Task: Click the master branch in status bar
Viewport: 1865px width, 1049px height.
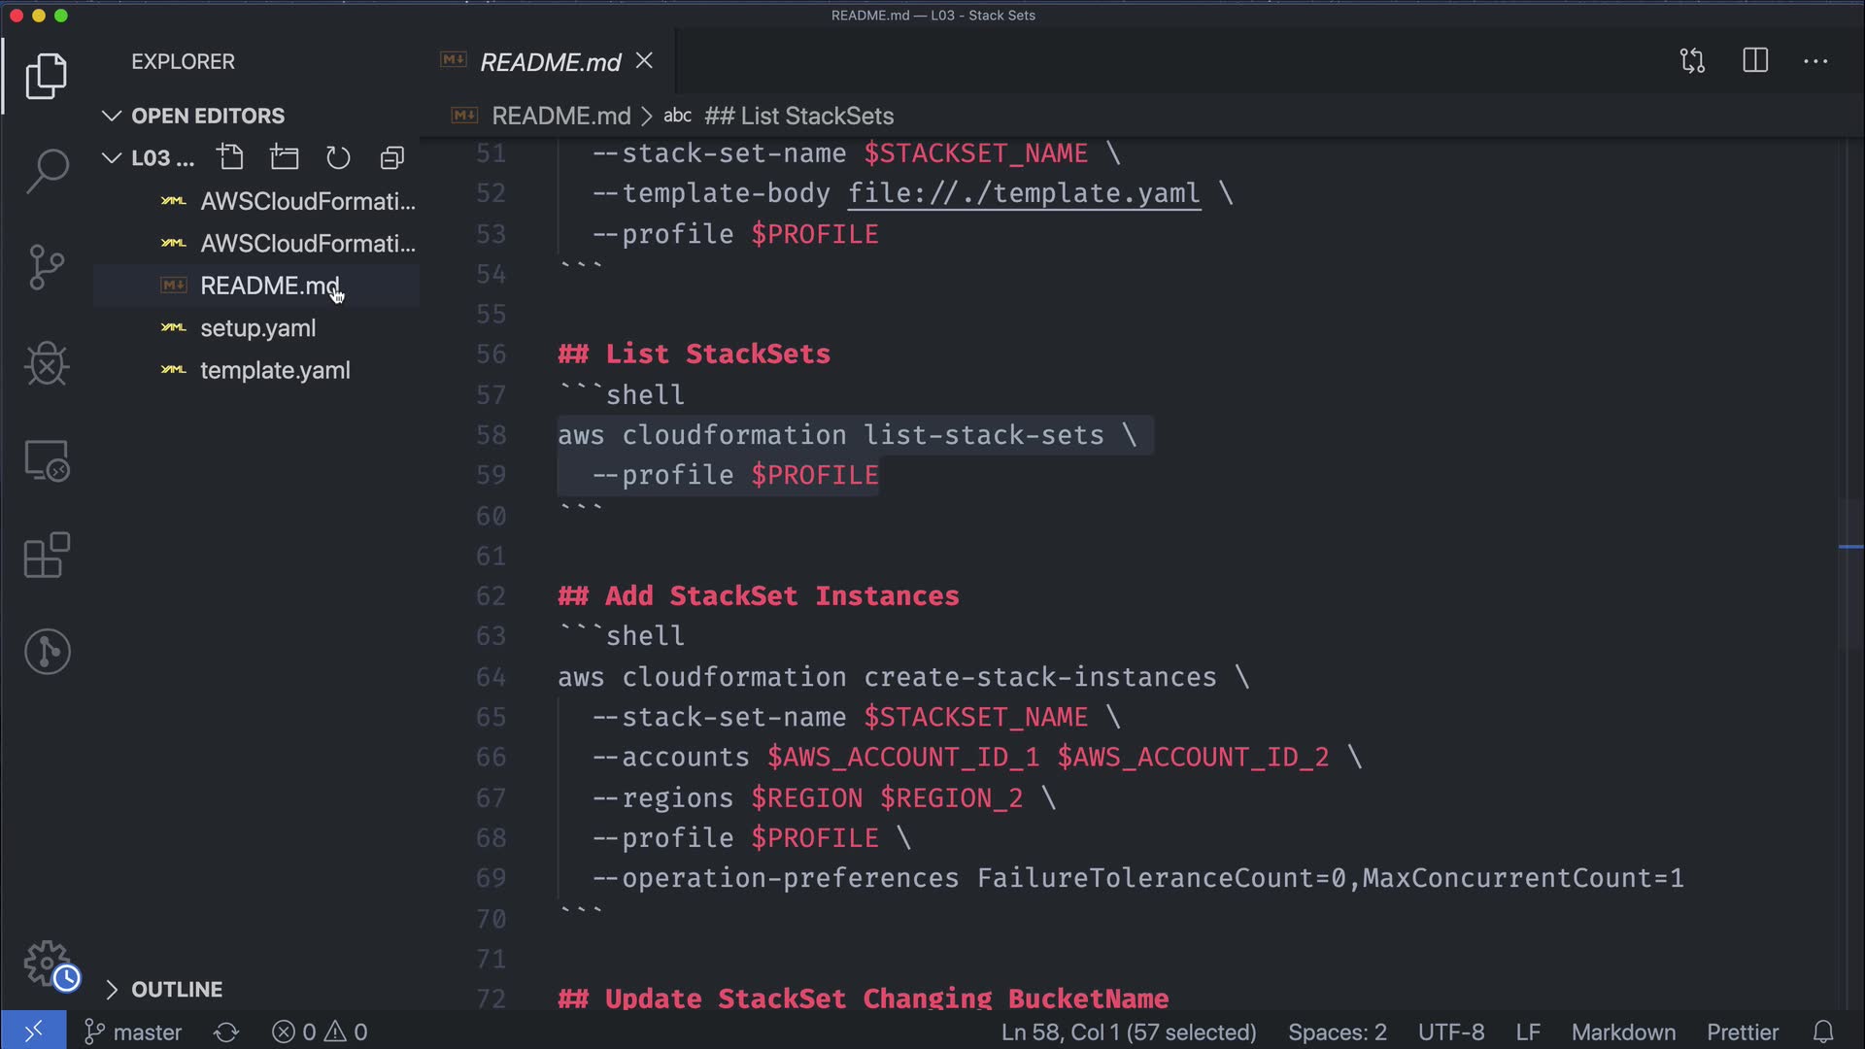Action: (x=134, y=1032)
